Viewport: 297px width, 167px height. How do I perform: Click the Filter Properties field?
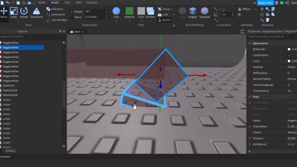[272, 37]
